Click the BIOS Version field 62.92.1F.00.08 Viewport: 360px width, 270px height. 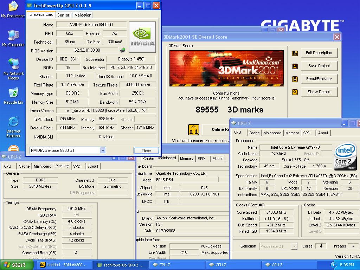pos(87,50)
